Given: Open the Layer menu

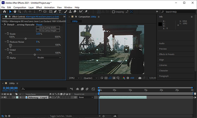Looking at the screenshot, I should coord(31,7).
